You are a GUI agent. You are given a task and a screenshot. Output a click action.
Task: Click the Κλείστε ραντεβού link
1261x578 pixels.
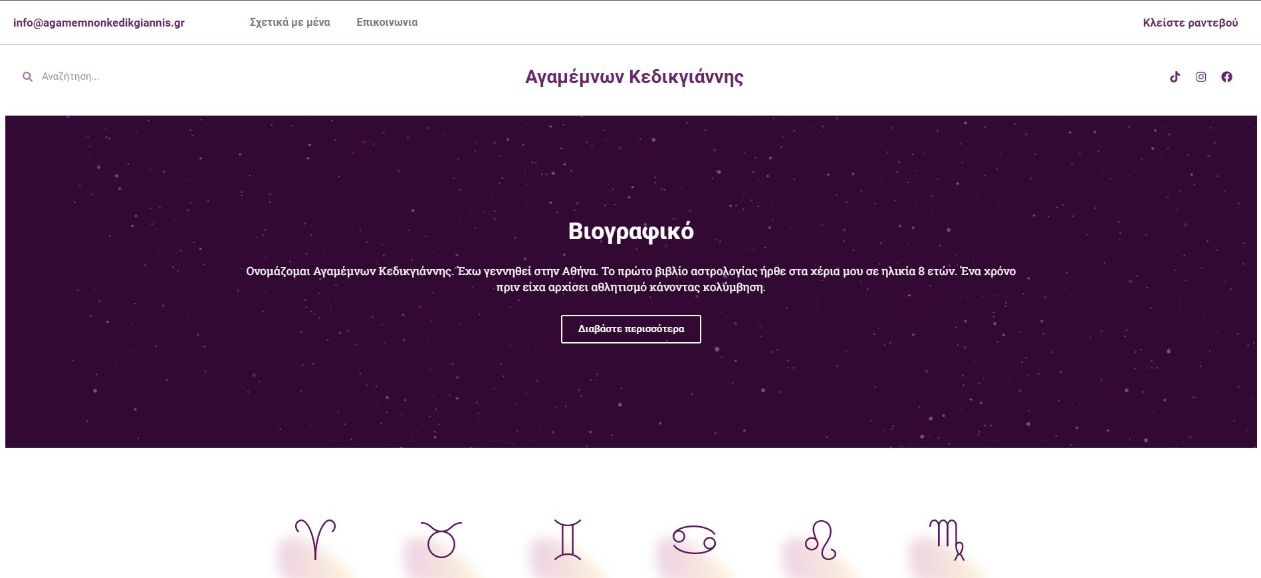(x=1190, y=23)
